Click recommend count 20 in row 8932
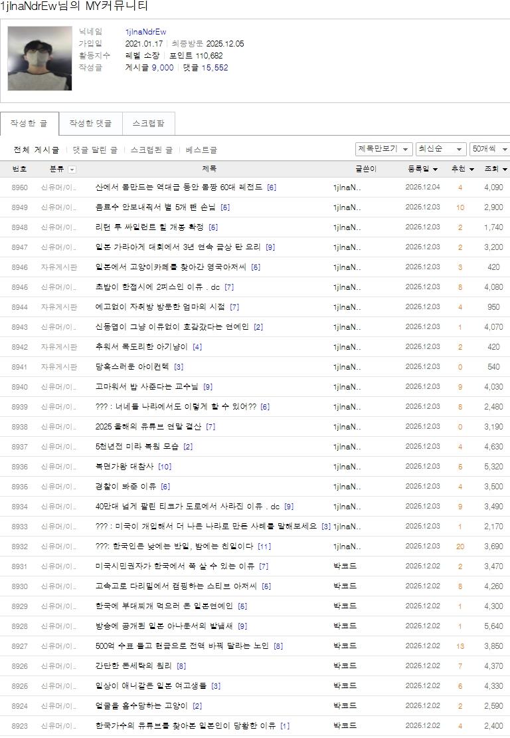This screenshot has height=738, width=510. [460, 547]
